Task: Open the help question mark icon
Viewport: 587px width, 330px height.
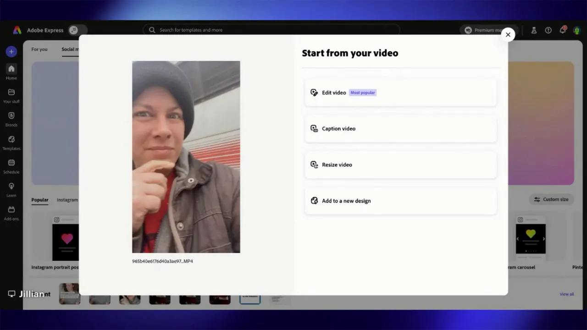Action: coord(548,30)
